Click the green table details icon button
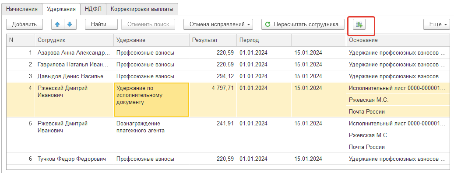 (359, 24)
